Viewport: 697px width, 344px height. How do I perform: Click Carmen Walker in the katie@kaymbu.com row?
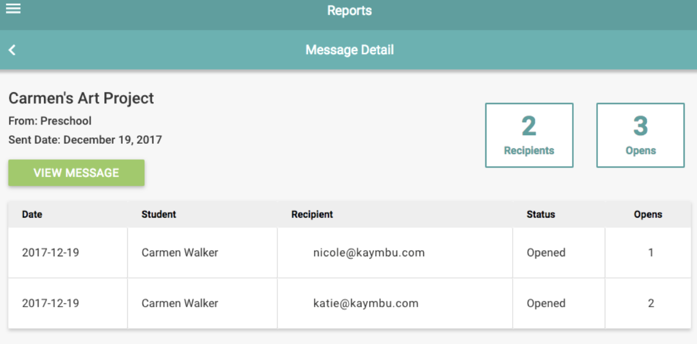179,303
